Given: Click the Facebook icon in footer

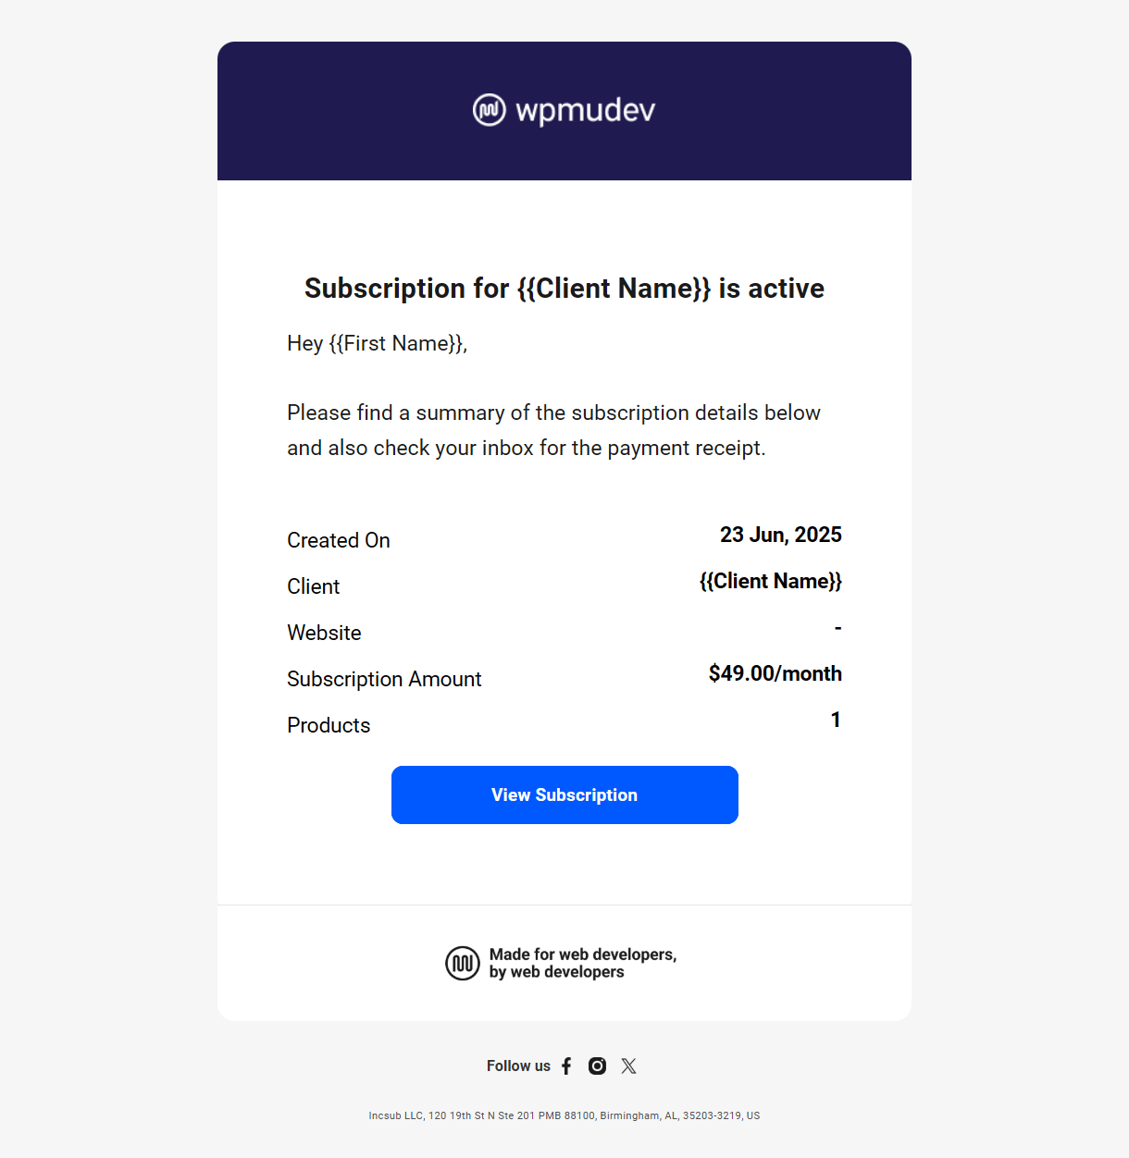Looking at the screenshot, I should click(566, 1066).
